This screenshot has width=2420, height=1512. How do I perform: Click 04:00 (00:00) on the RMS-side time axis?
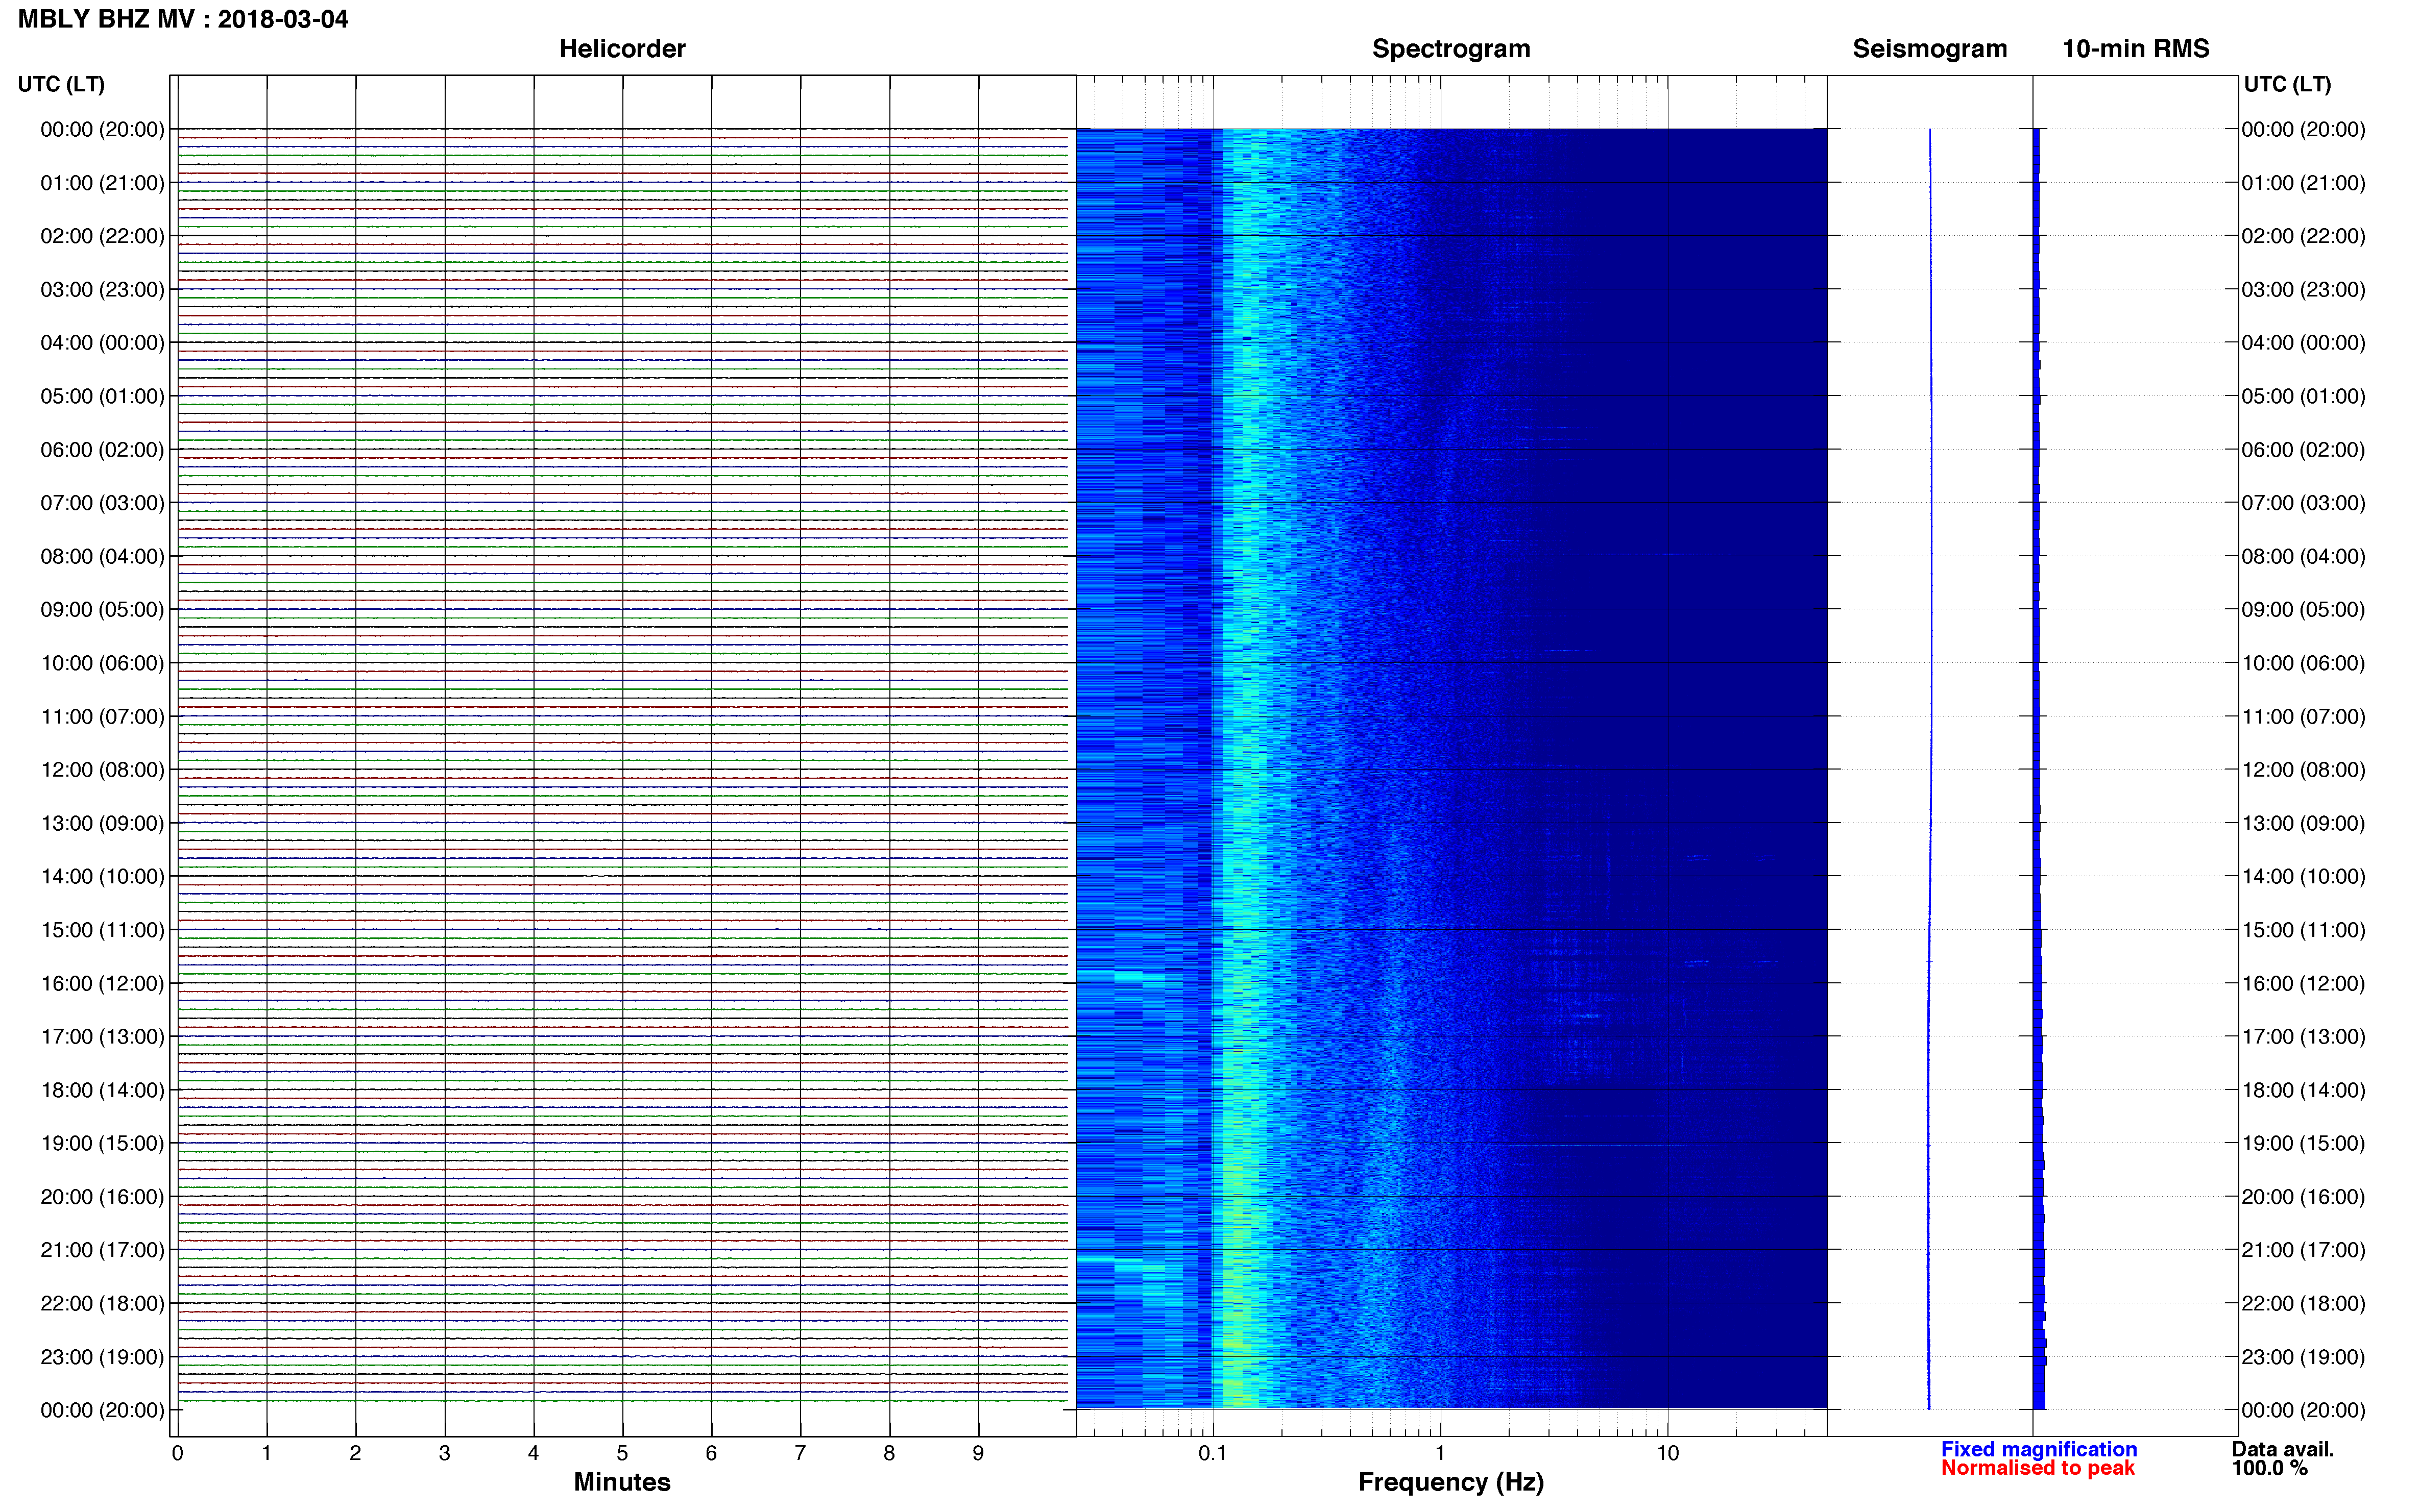(2303, 343)
